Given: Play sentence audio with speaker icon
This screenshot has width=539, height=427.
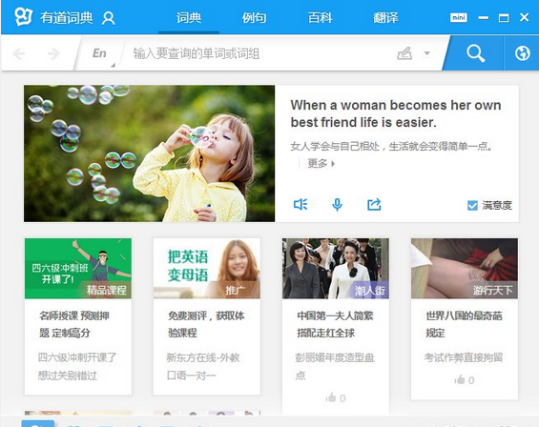Looking at the screenshot, I should point(301,204).
